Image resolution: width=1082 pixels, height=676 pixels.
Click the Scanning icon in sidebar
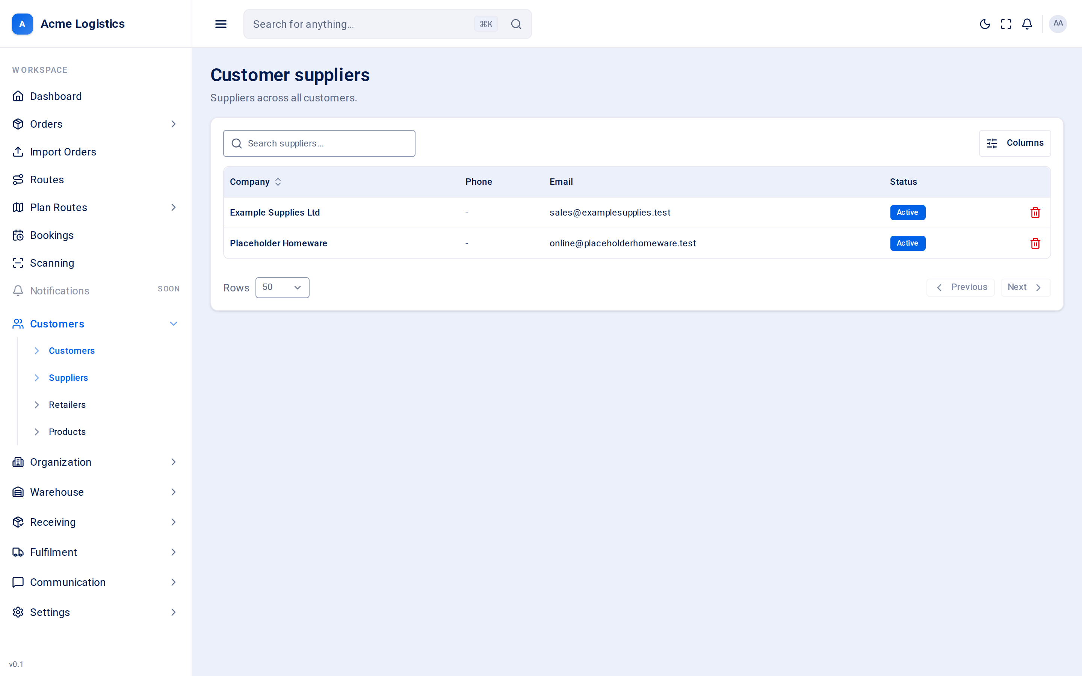point(18,263)
